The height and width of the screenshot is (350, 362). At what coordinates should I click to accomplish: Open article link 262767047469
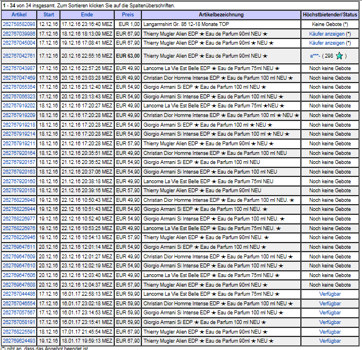tap(19, 78)
